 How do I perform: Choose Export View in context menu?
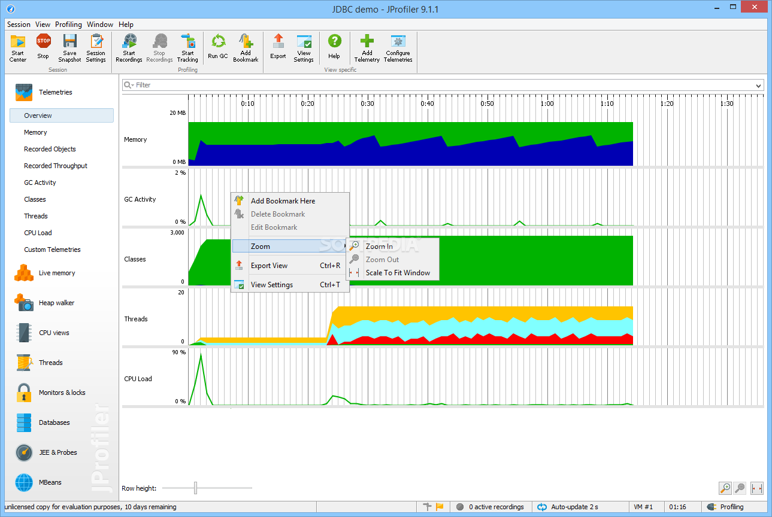point(290,266)
